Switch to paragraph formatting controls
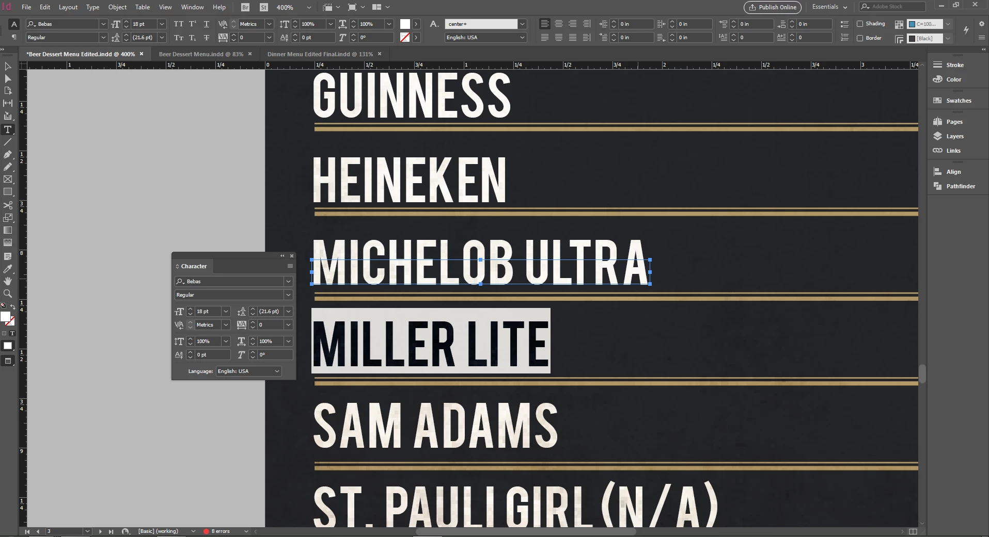Screen dimensions: 989x537 pyautogui.click(x=14, y=37)
